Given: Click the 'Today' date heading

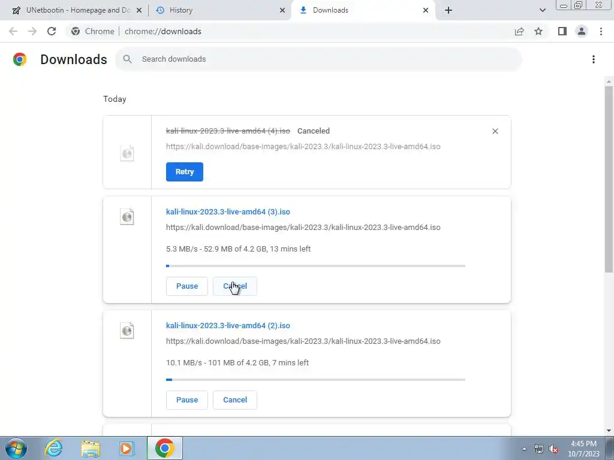Looking at the screenshot, I should click(115, 99).
